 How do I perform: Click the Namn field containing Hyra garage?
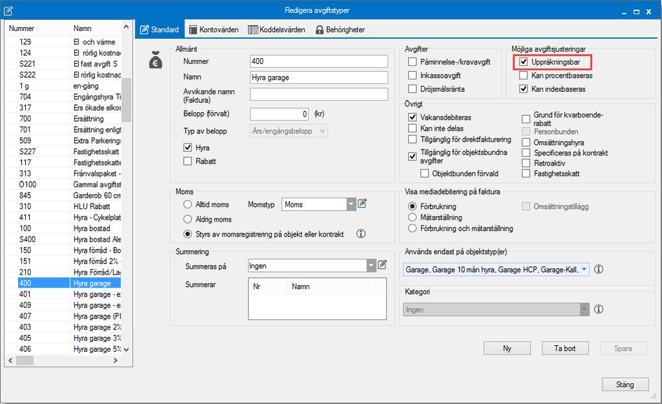coord(319,78)
